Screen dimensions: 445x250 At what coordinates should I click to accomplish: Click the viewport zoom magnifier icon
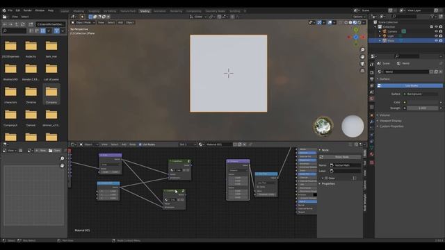pyautogui.click(x=362, y=50)
